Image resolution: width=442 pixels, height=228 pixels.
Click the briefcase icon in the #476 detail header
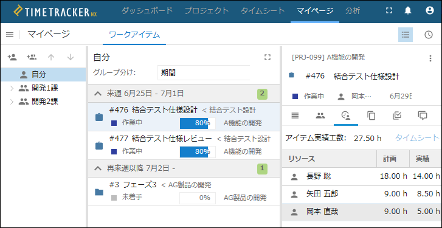click(x=292, y=75)
